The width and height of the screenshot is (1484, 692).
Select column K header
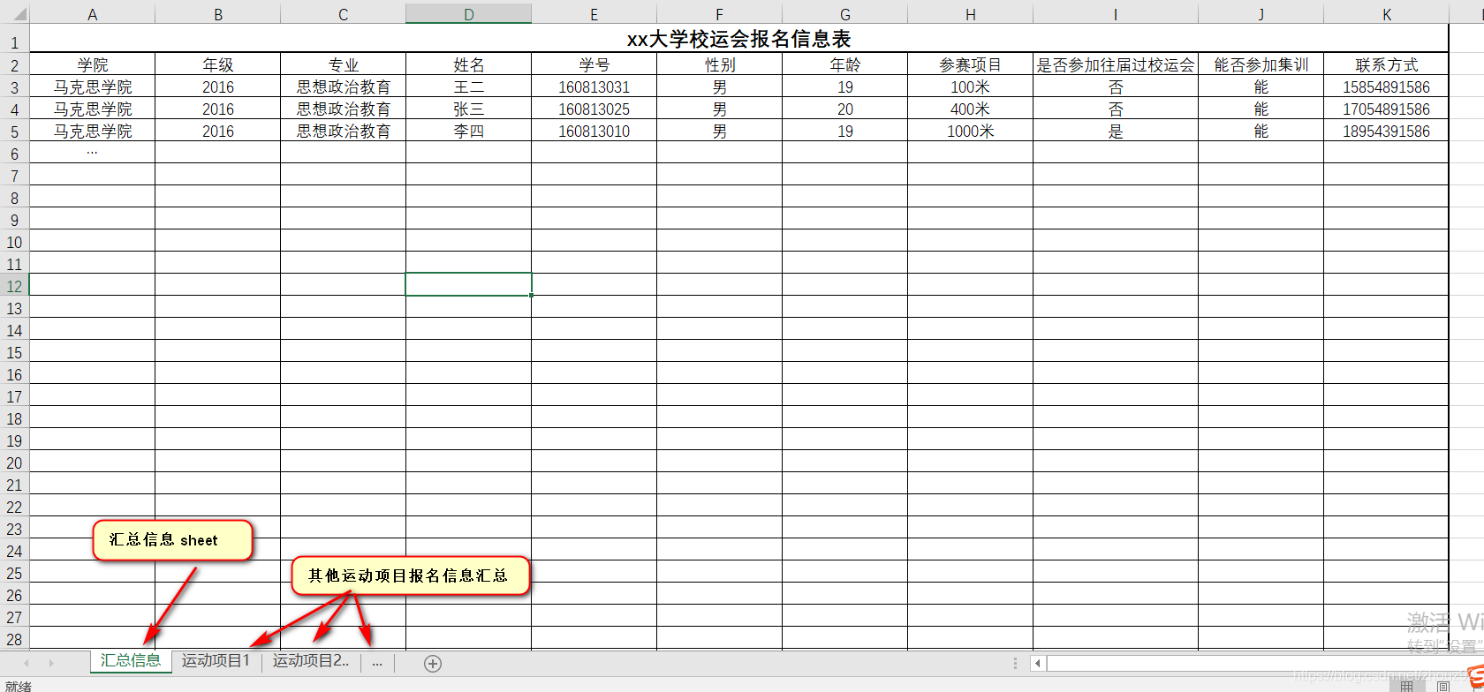[x=1387, y=14]
